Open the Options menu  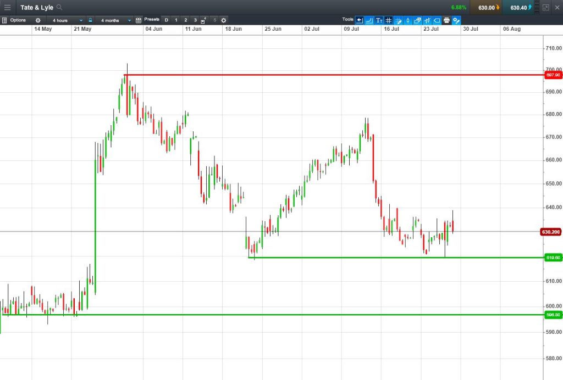click(x=14, y=20)
